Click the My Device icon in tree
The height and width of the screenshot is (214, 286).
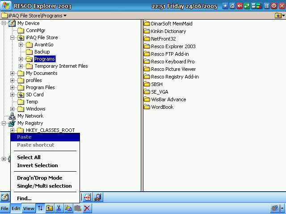point(12,23)
